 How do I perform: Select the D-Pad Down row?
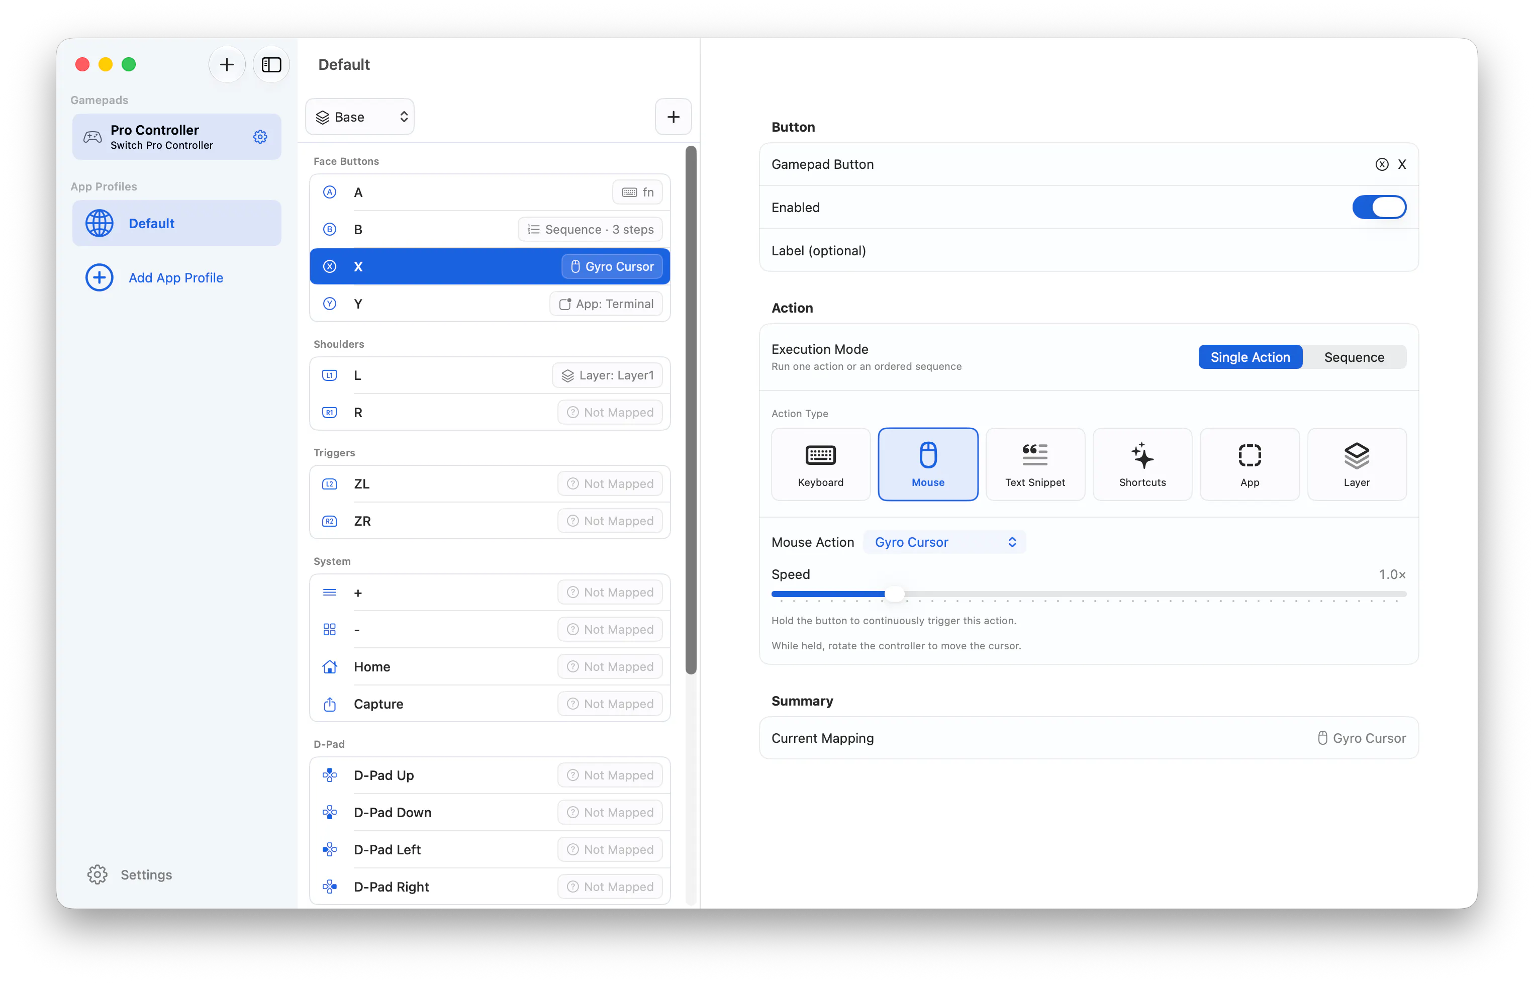coord(490,812)
